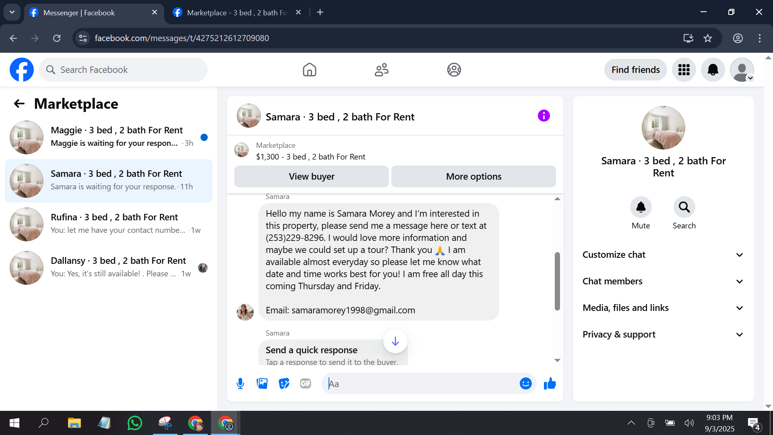The image size is (773, 435).
Task: Open the Facebook logo home link
Action: click(x=22, y=70)
